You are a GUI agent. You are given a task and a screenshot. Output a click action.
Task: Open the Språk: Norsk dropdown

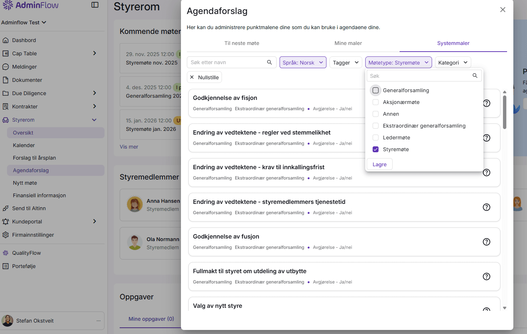click(x=303, y=62)
